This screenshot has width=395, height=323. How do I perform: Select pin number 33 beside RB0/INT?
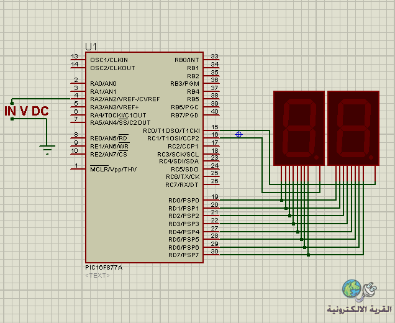(215, 56)
